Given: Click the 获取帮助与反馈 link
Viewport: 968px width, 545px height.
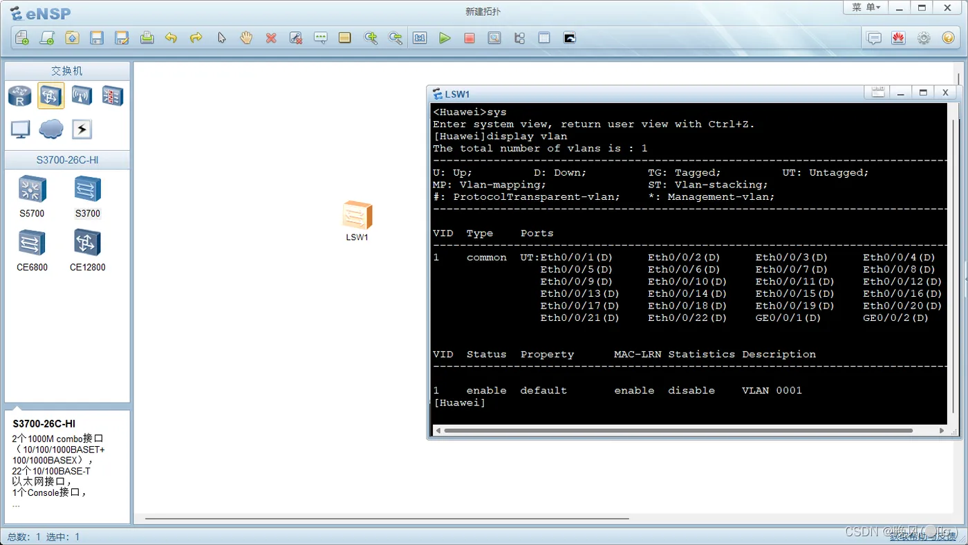Looking at the screenshot, I should pyautogui.click(x=922, y=535).
